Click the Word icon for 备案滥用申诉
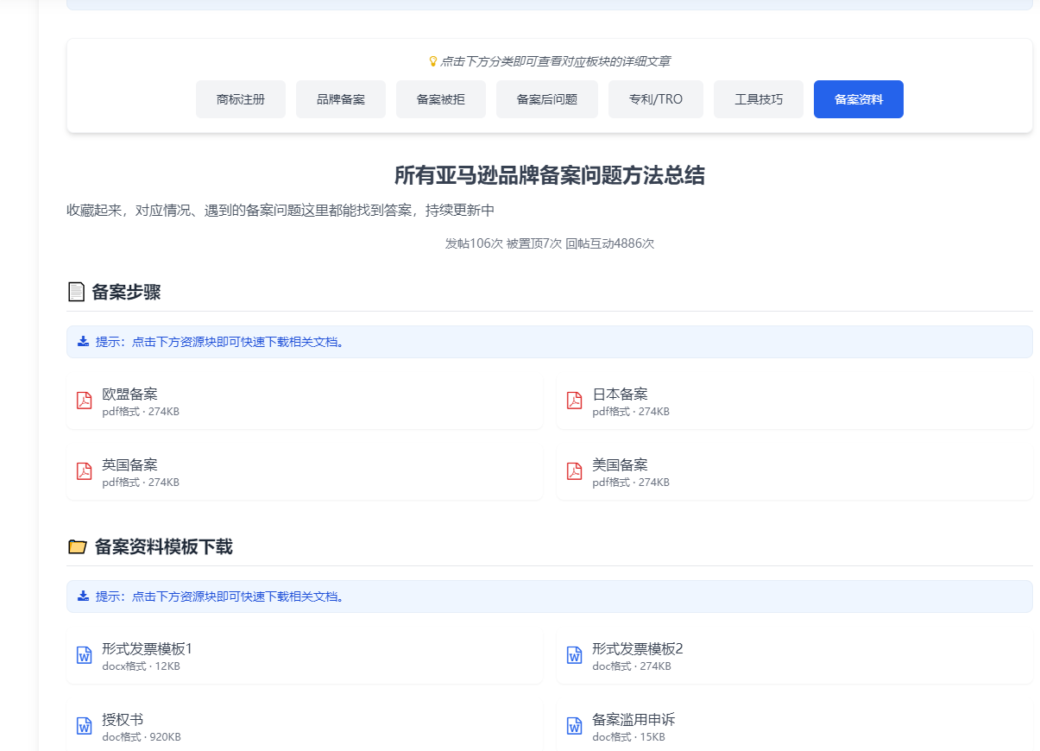 pyautogui.click(x=574, y=726)
